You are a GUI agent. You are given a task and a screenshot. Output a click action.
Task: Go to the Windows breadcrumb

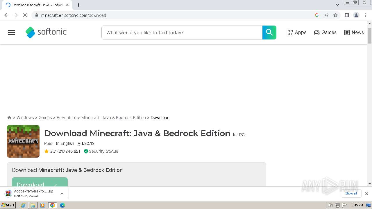pyautogui.click(x=25, y=118)
